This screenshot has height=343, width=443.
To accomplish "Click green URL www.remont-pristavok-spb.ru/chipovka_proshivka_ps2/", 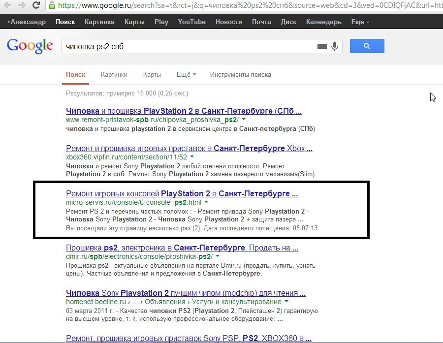I will [152, 120].
